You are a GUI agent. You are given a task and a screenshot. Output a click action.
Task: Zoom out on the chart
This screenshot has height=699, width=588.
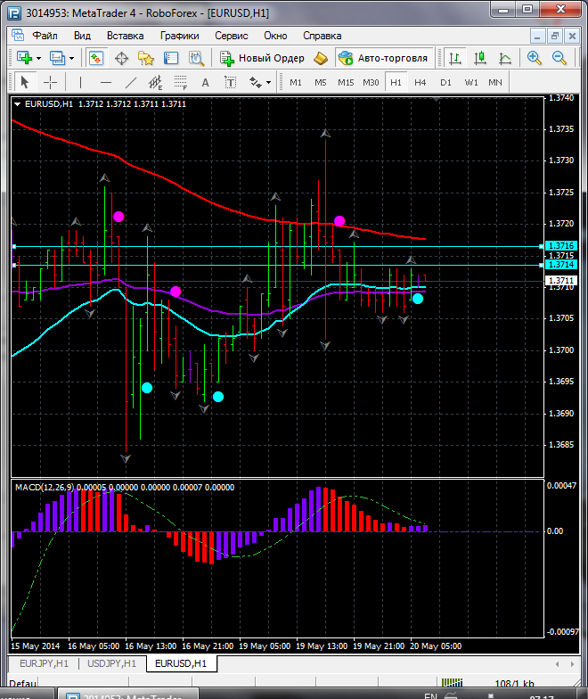[560, 58]
